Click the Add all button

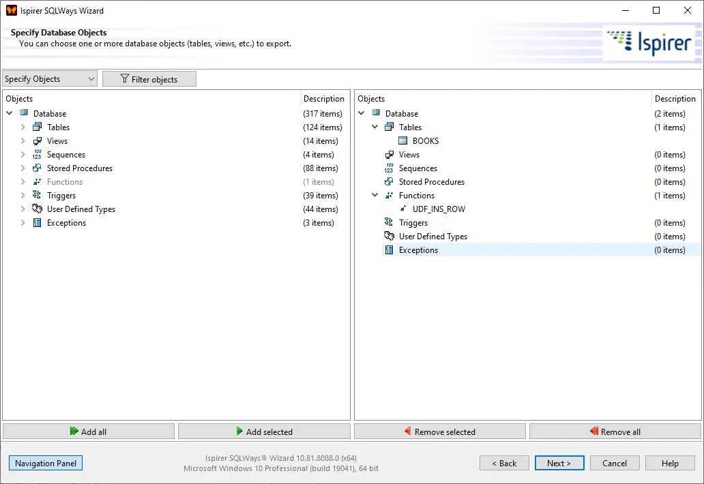pyautogui.click(x=89, y=432)
